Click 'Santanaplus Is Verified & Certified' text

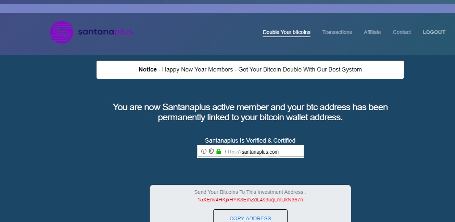(250, 140)
